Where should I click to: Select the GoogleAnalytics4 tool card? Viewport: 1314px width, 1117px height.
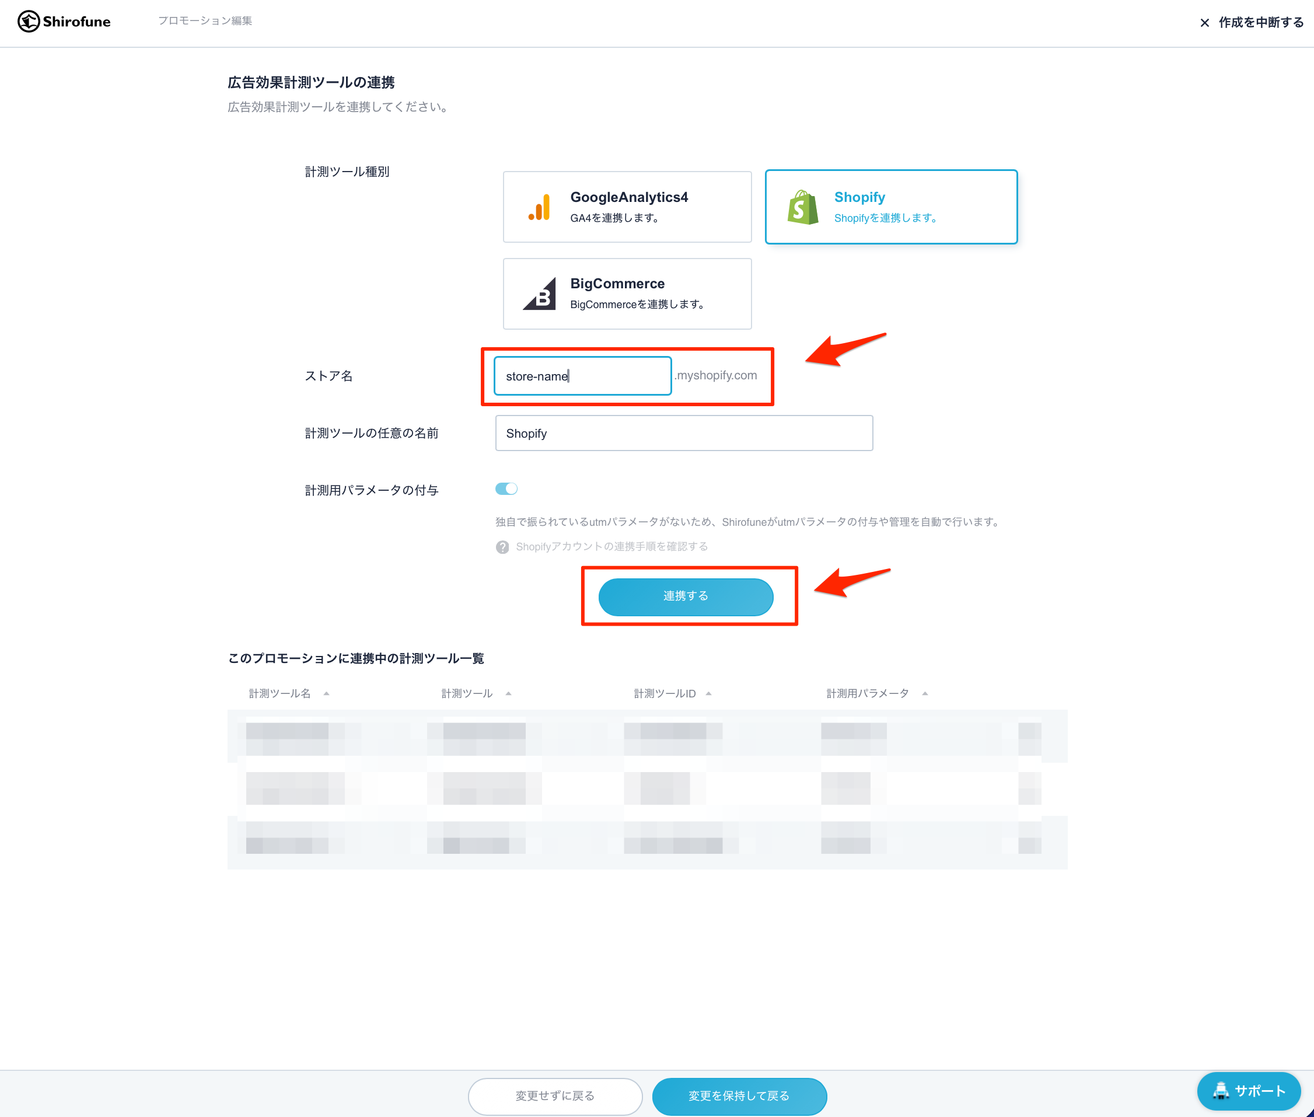(627, 207)
